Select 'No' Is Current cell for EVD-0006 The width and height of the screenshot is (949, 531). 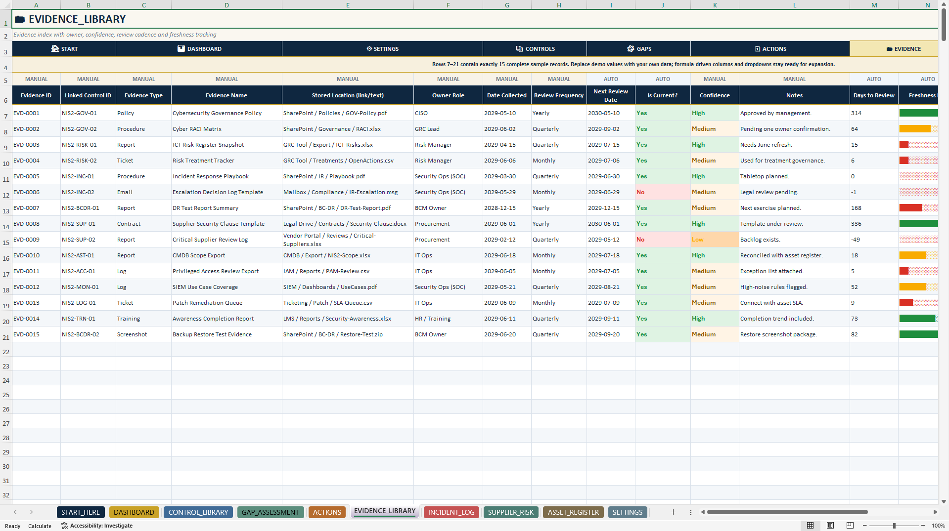[663, 192]
